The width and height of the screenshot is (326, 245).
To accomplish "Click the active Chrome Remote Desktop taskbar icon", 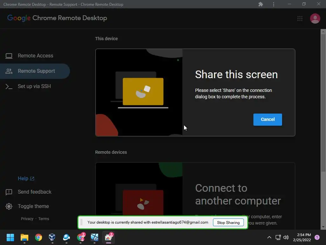I will coord(109,237).
